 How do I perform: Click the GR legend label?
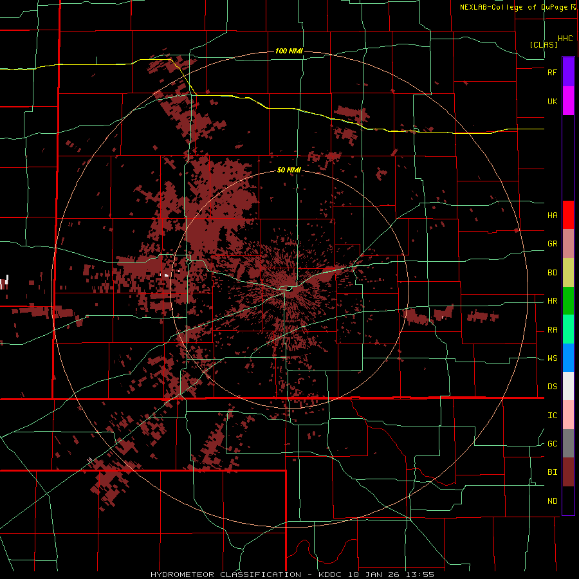tap(552, 244)
